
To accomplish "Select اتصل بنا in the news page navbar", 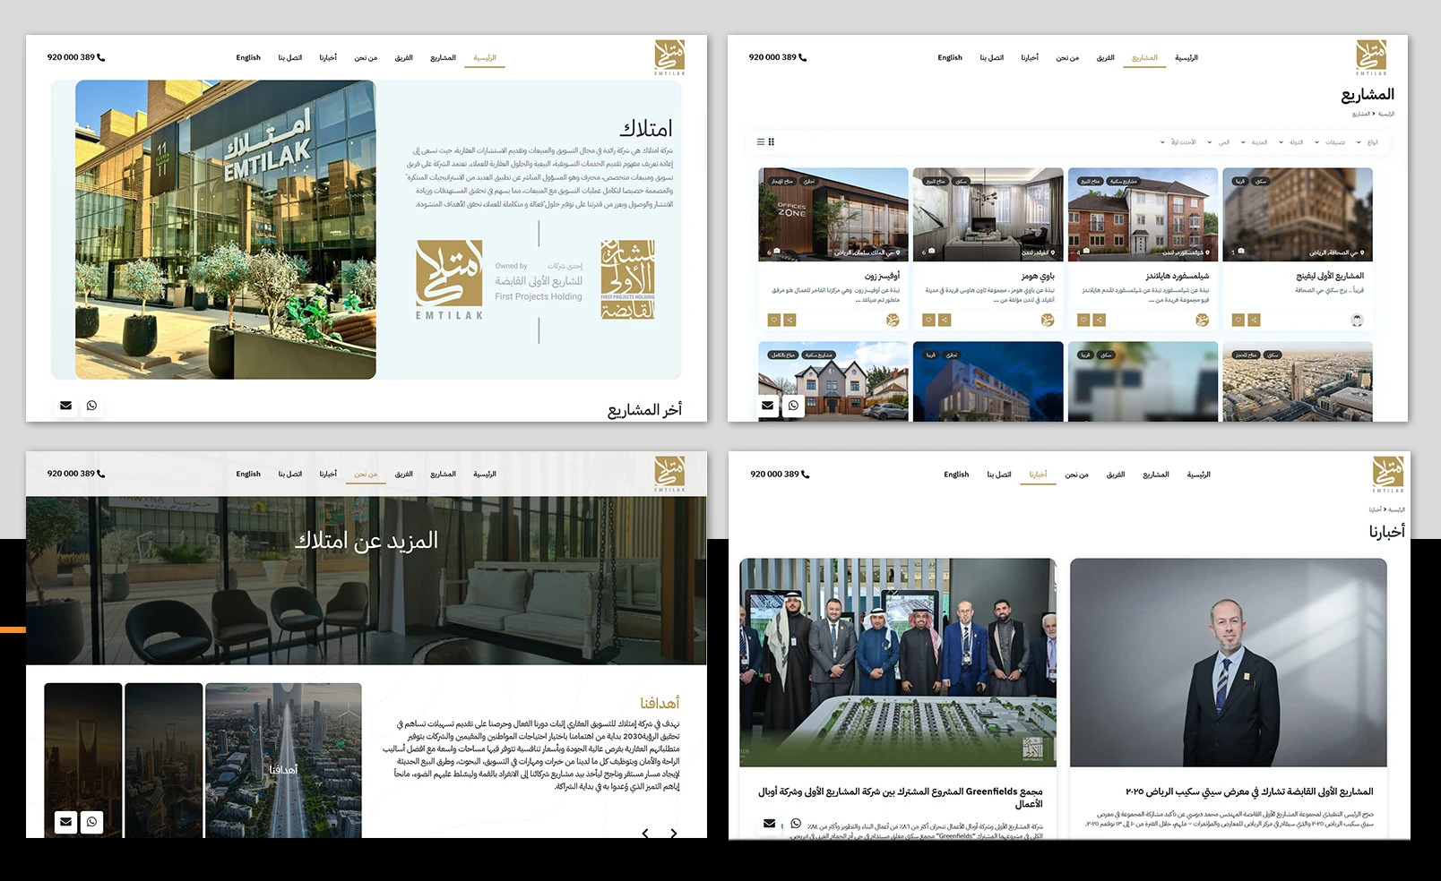I will [x=999, y=475].
